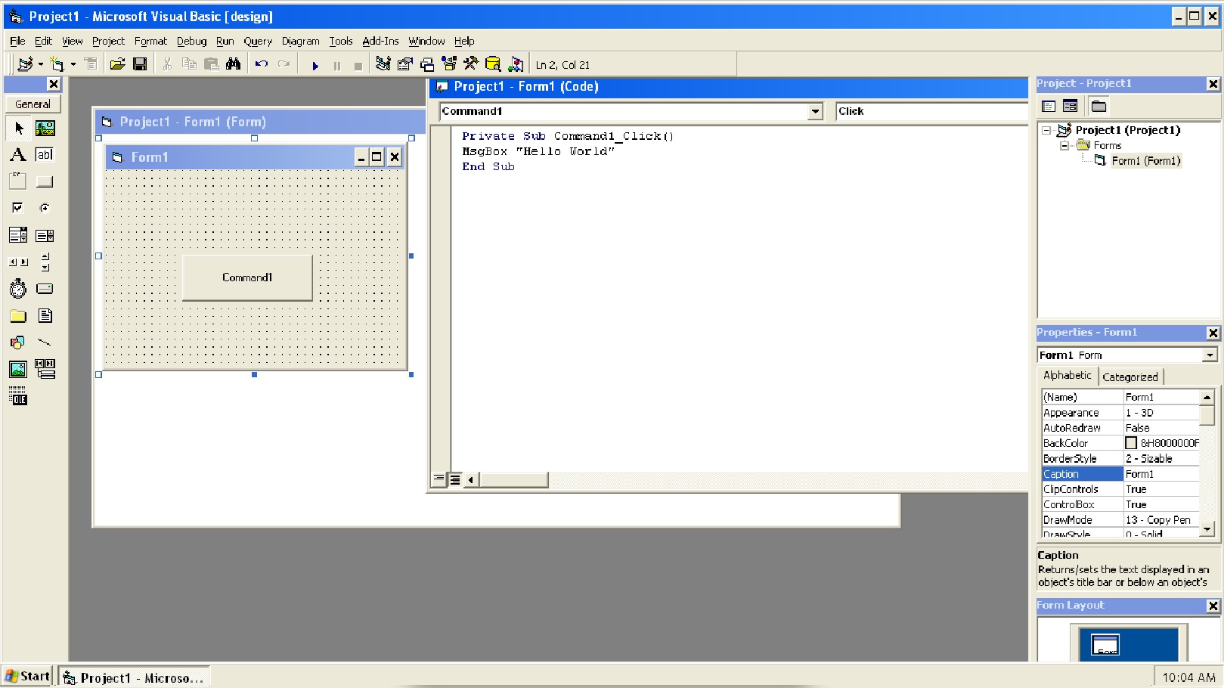Click the Form Layout Window toolbar icon

[x=427, y=64]
